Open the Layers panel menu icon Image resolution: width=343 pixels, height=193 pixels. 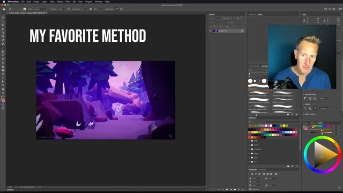point(246,14)
